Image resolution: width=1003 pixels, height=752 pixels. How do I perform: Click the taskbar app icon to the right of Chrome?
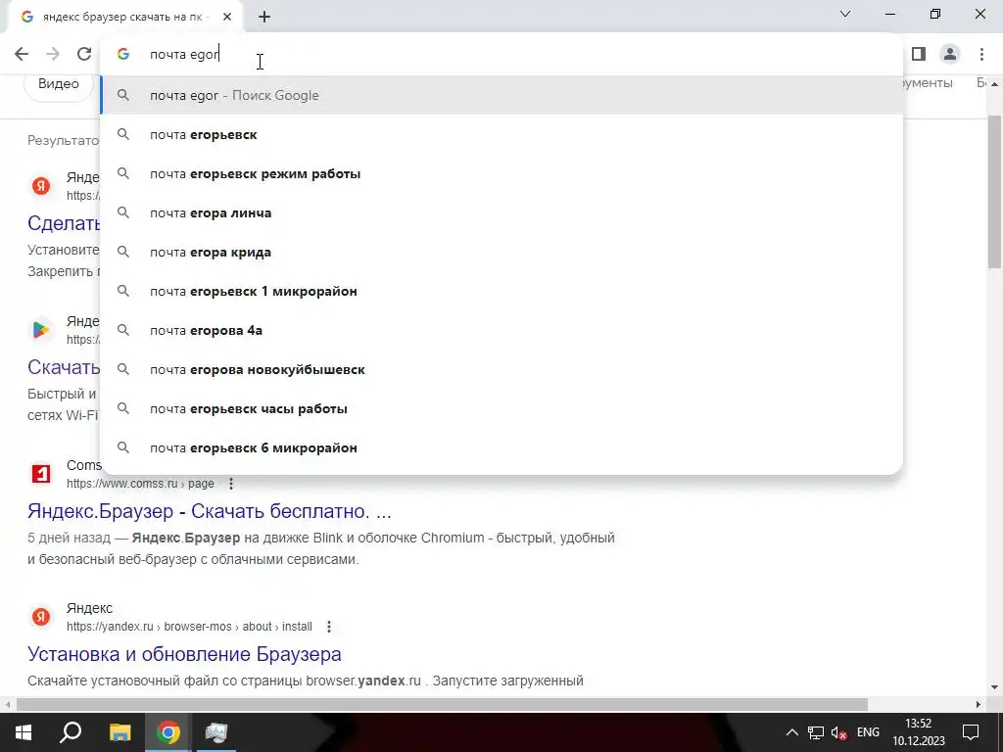tap(216, 732)
